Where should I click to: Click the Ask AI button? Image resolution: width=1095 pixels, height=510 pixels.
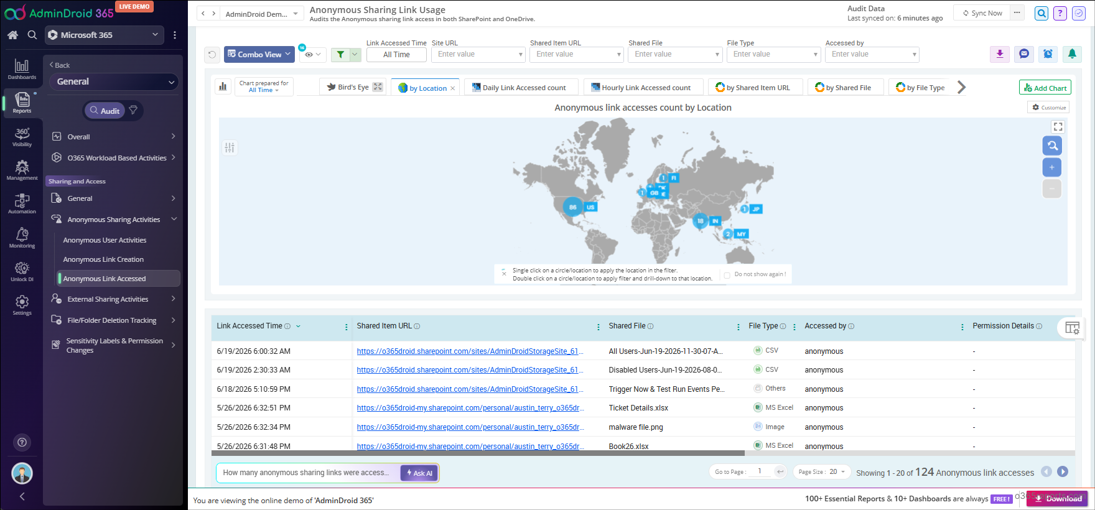point(419,473)
